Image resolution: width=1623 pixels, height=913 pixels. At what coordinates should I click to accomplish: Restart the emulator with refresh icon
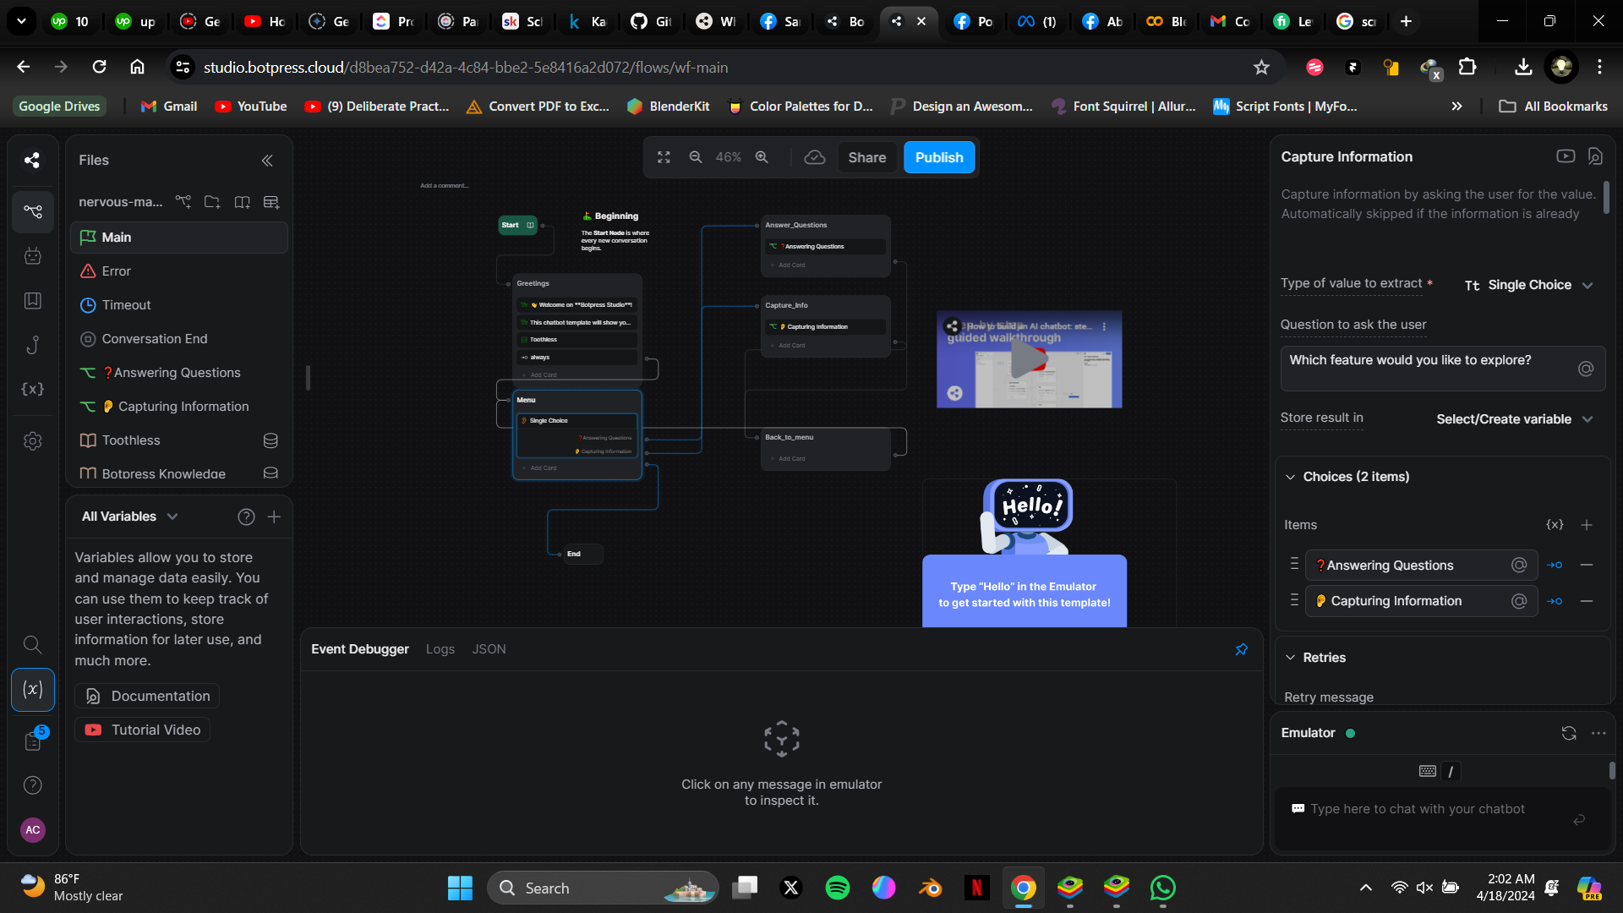point(1569,733)
